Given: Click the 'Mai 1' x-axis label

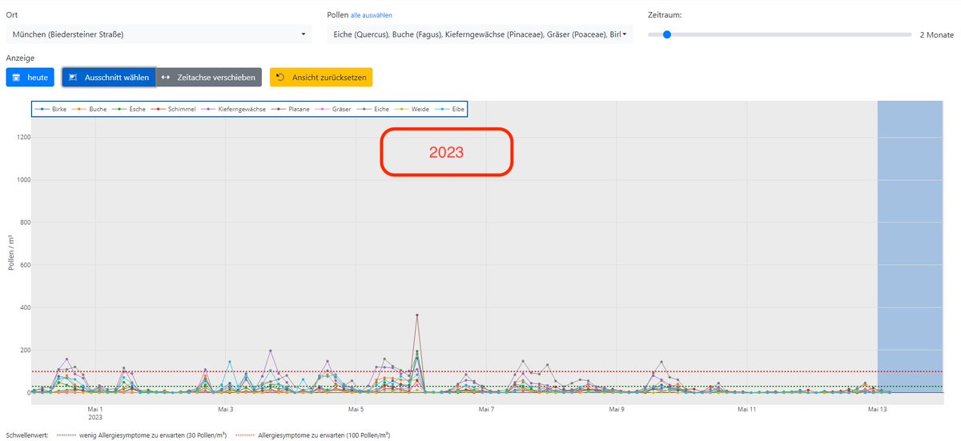Looking at the screenshot, I should pyautogui.click(x=95, y=409).
